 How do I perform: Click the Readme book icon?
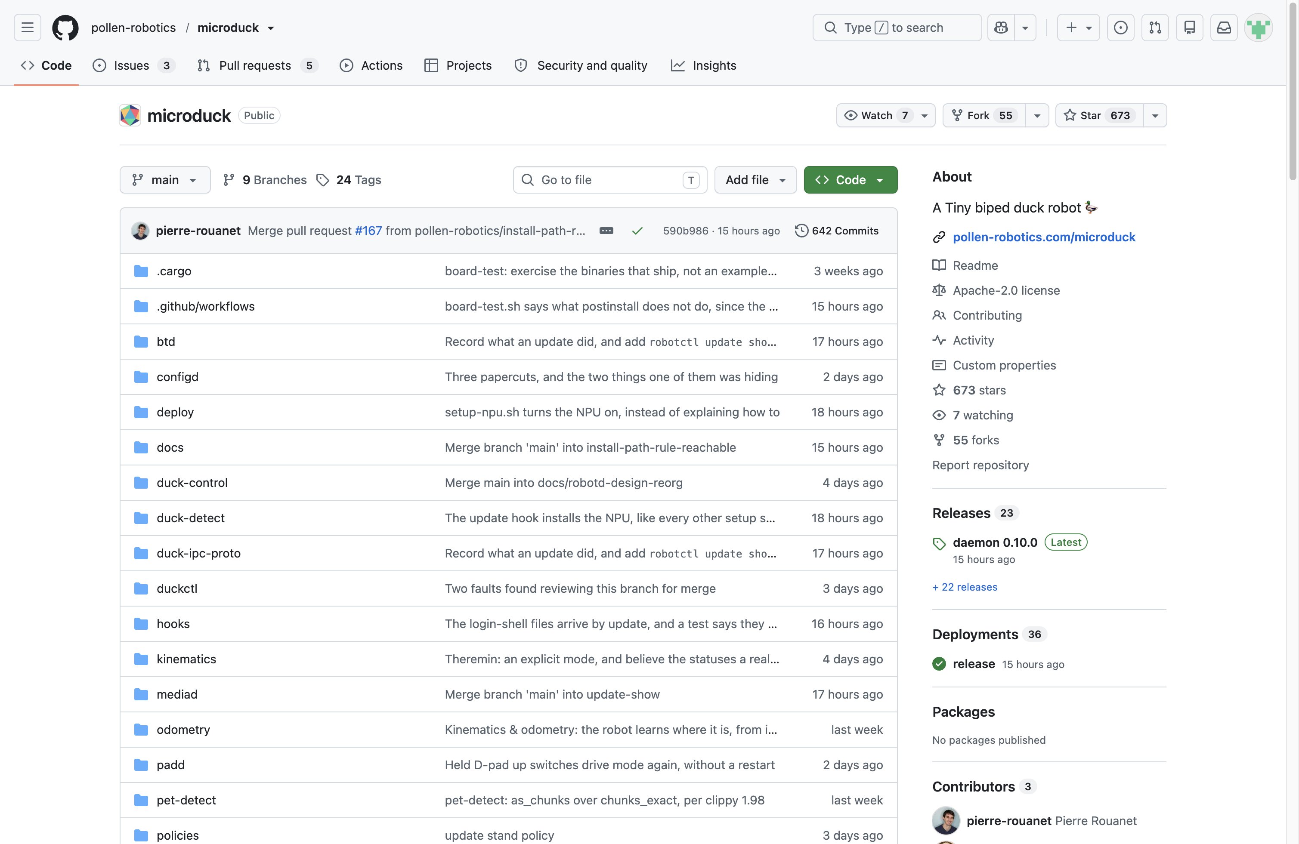pos(939,265)
